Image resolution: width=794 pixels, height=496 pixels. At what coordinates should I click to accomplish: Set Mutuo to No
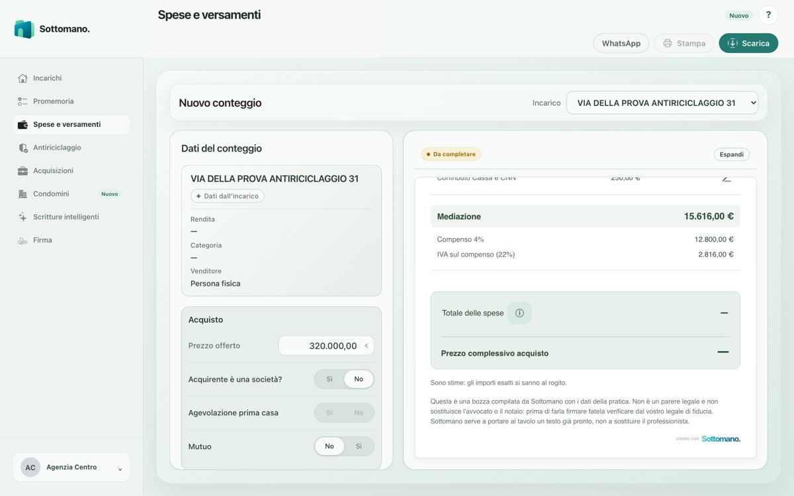(330, 446)
